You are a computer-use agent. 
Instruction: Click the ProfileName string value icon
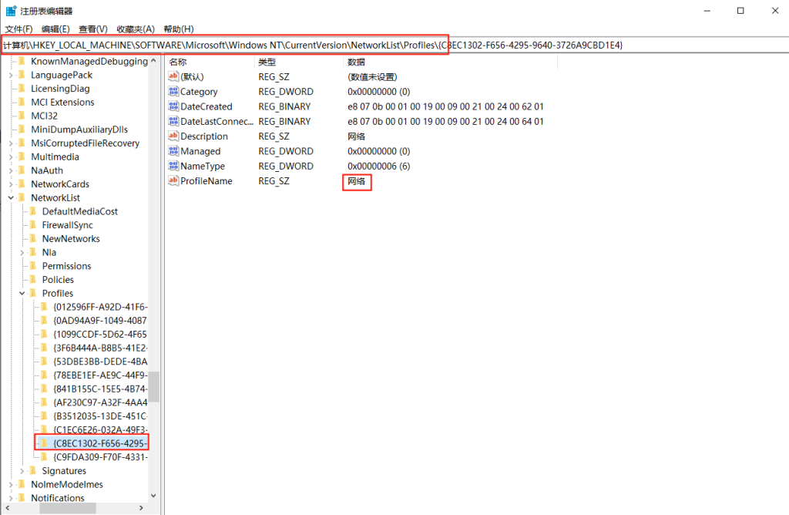[173, 181]
